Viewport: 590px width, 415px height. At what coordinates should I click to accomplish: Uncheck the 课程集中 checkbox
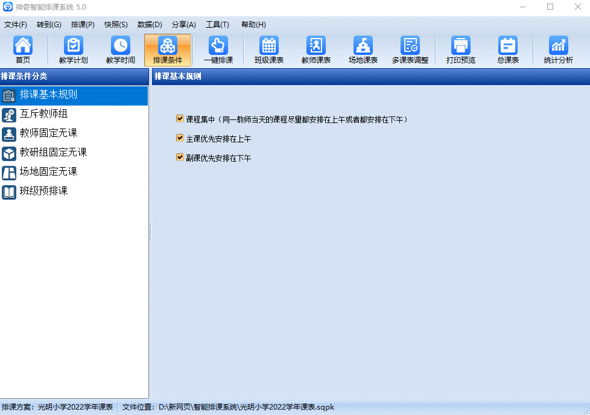pos(180,119)
